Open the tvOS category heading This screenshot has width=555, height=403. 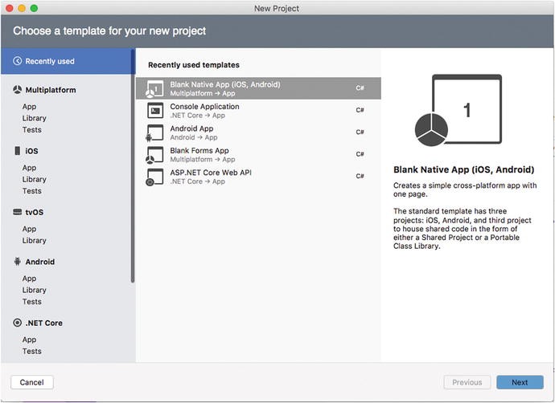[x=35, y=212]
